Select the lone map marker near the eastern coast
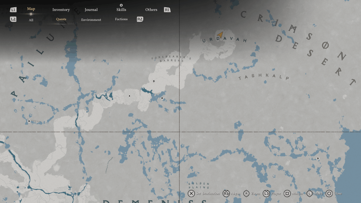The width and height of the screenshot is (361, 203). pyautogui.click(x=318, y=159)
